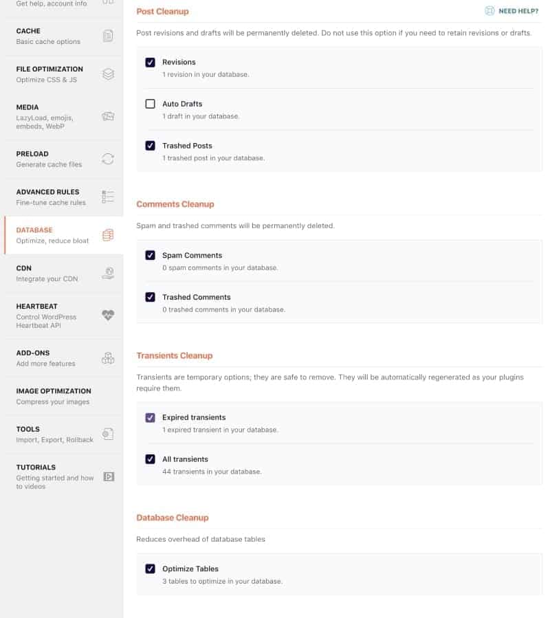The width and height of the screenshot is (550, 618).
Task: Click the File Optimization layers icon
Action: point(108,74)
